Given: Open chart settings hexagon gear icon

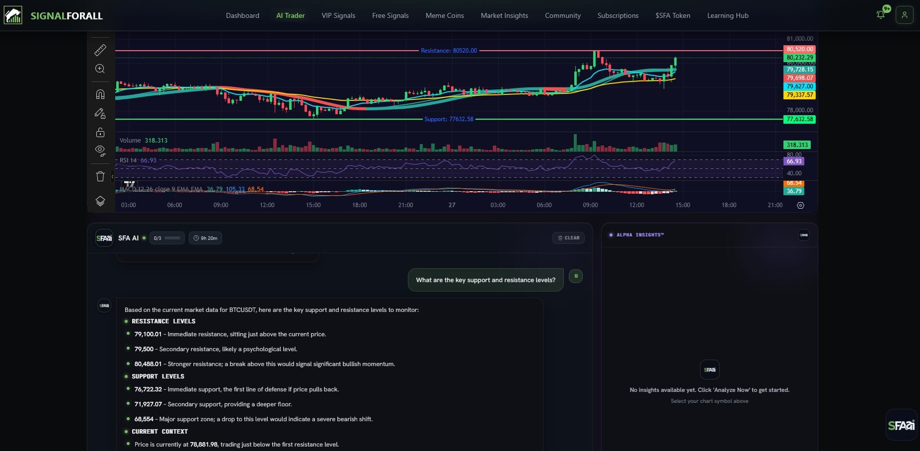Looking at the screenshot, I should (800, 205).
